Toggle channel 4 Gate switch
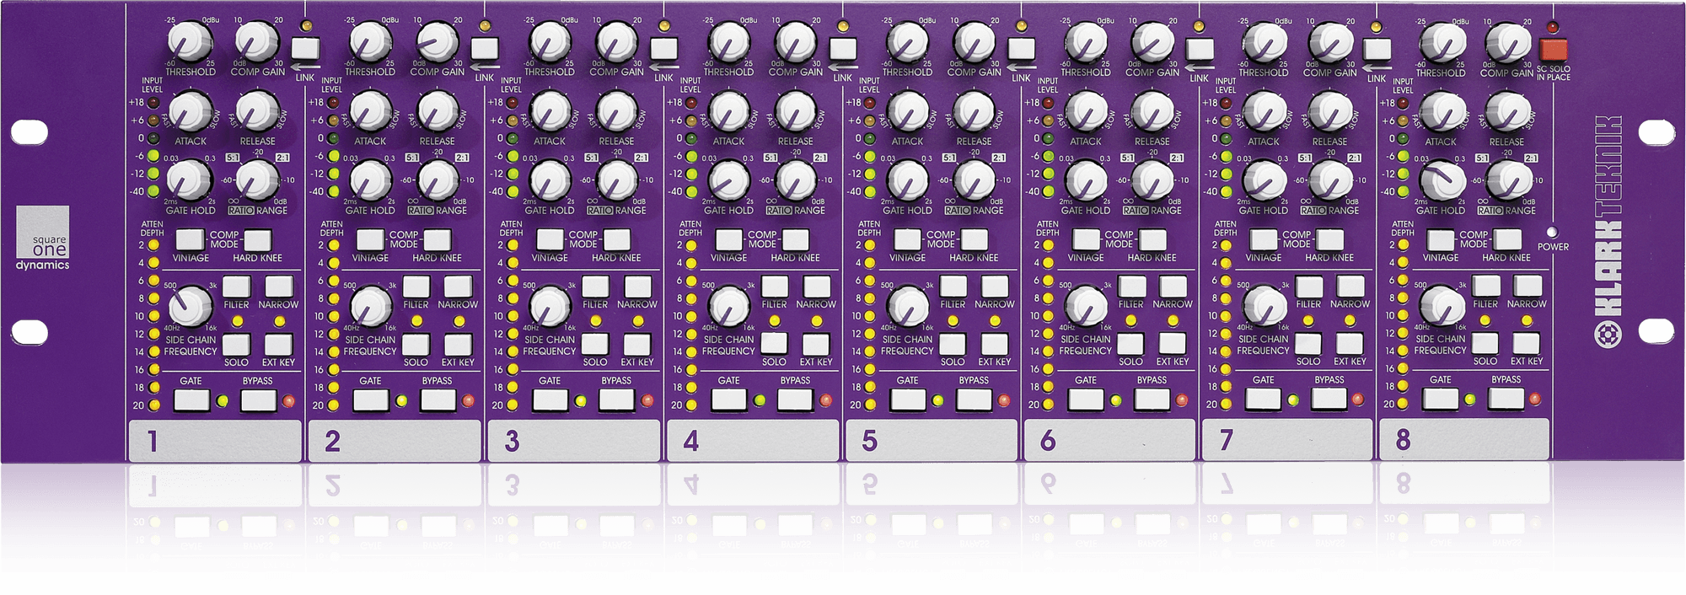 (728, 399)
